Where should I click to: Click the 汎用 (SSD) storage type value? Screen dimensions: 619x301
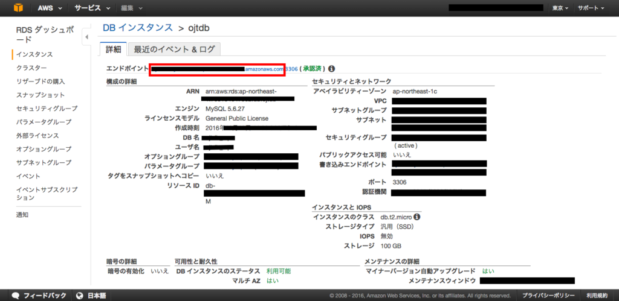point(397,227)
